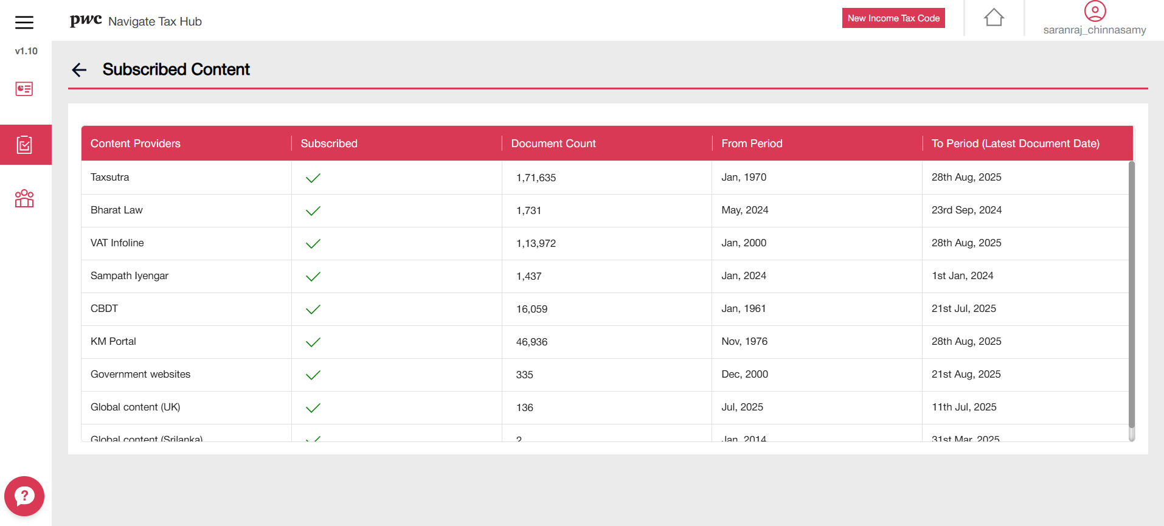
Task: Click document count 1,437
Action: pos(529,276)
